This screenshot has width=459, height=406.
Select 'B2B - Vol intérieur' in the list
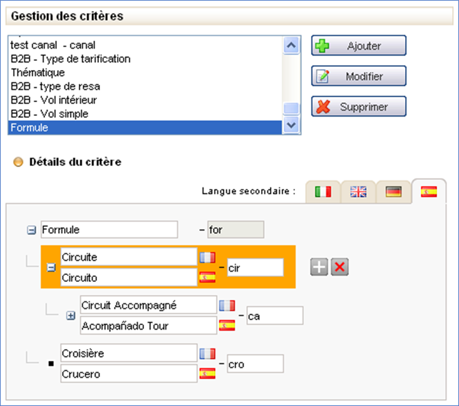54,100
